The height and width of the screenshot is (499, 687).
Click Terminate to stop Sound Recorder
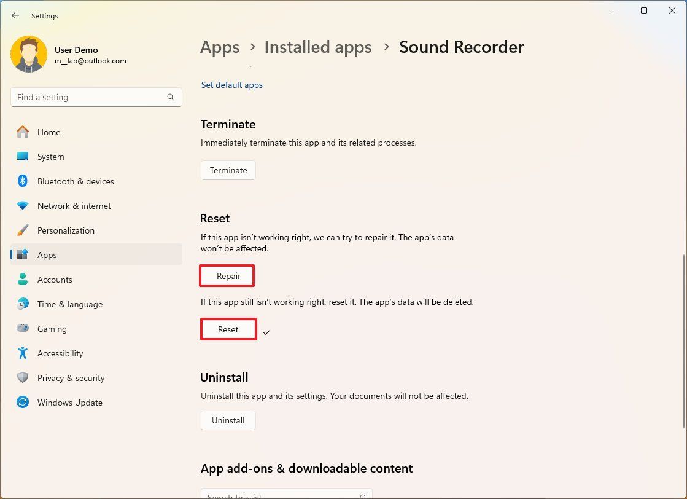[228, 170]
